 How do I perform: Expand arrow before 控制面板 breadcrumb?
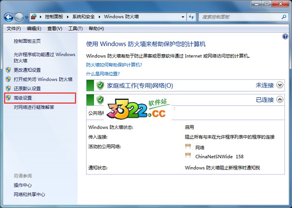point(40,17)
